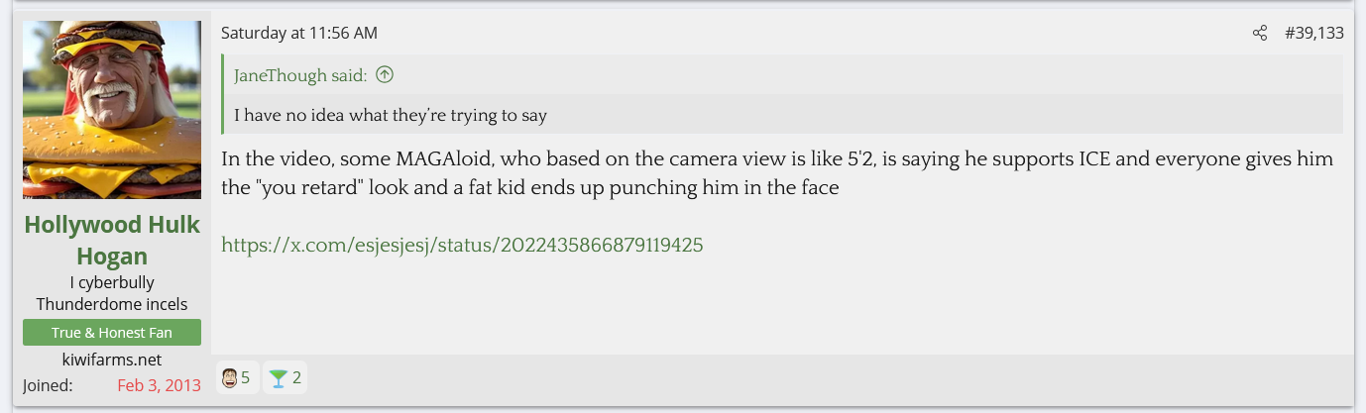Click the True & Honest Fan badge

coord(112,333)
